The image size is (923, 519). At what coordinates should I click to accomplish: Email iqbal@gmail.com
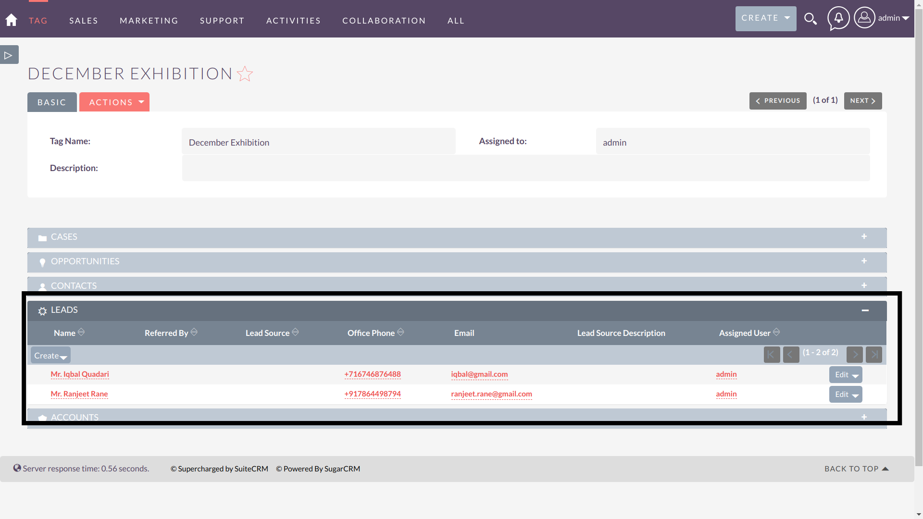coord(479,374)
